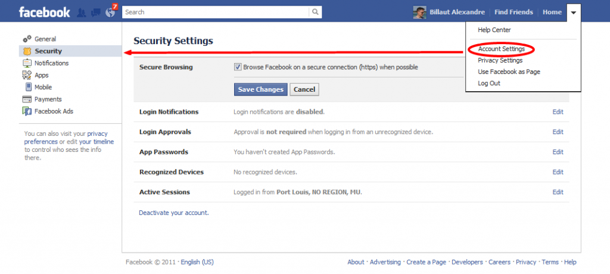Open notifications globe with red badge

[110, 12]
